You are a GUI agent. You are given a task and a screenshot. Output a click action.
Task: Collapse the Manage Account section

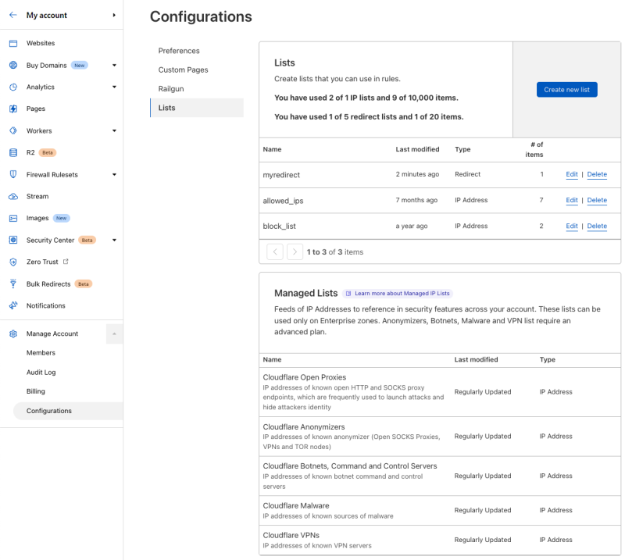tap(114, 334)
